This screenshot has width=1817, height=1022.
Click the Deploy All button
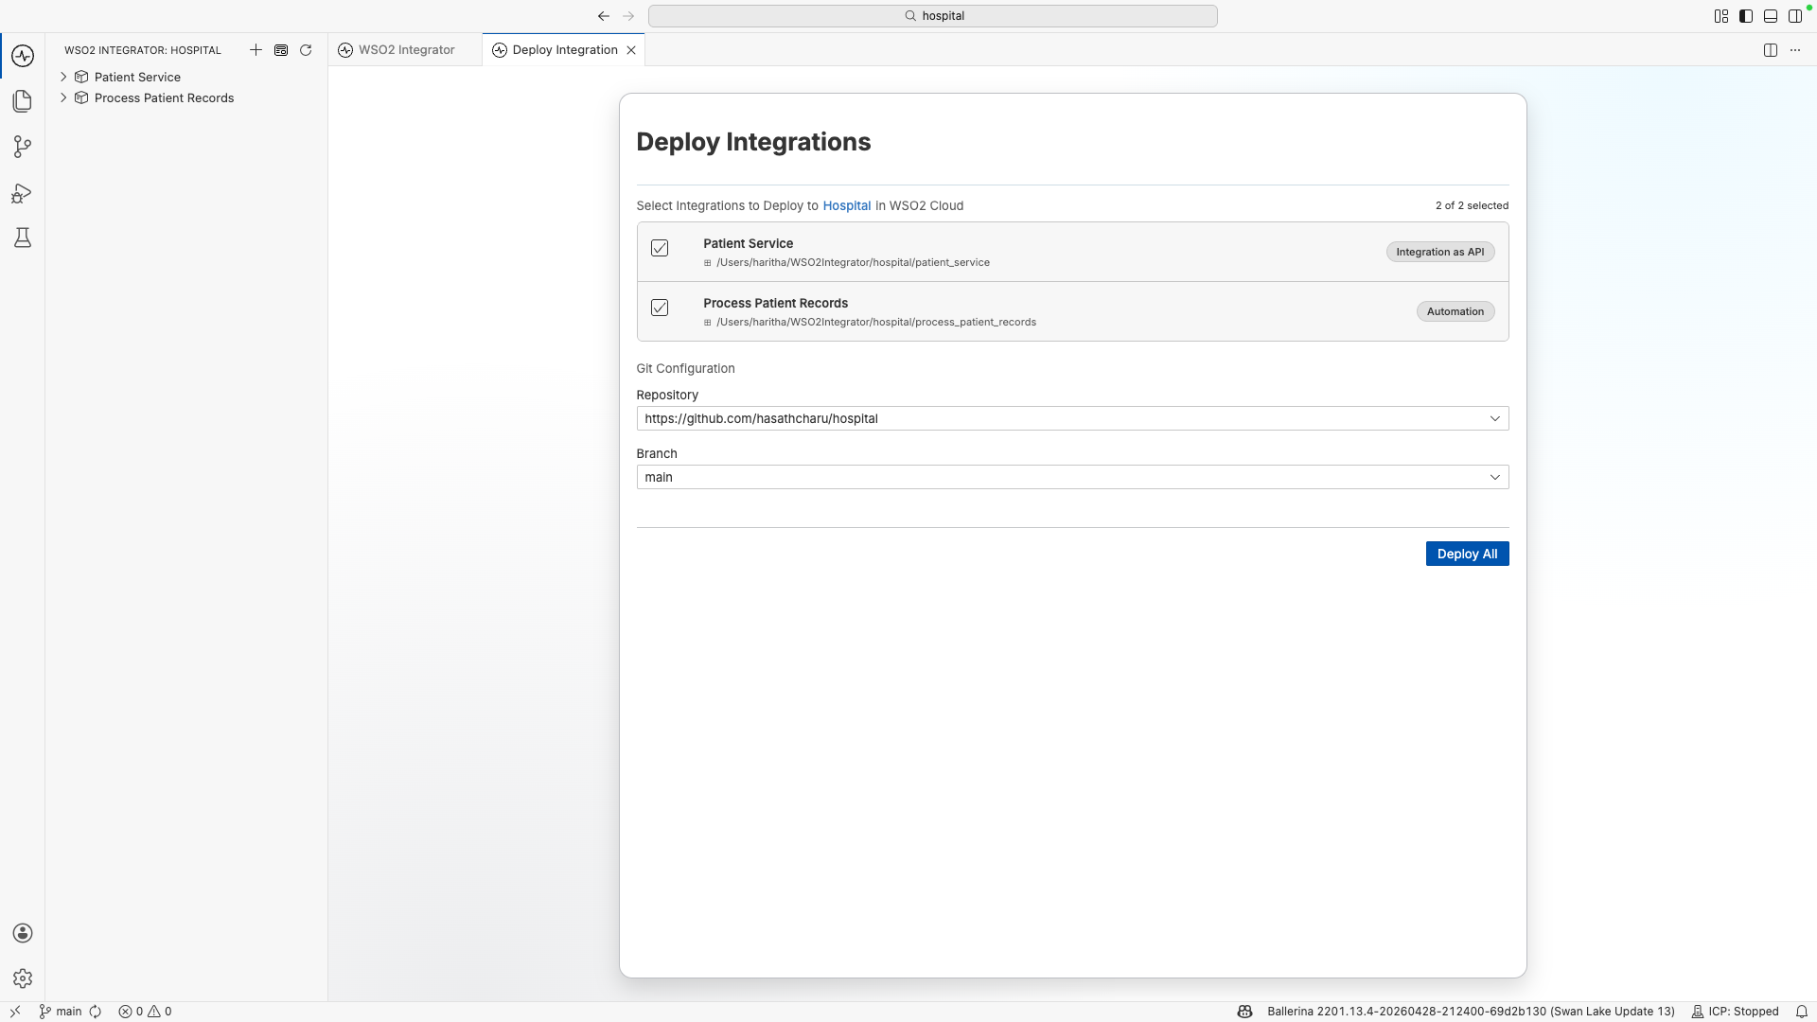(1467, 554)
